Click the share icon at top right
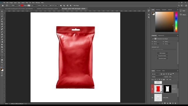188x106 pixels. coord(186,6)
